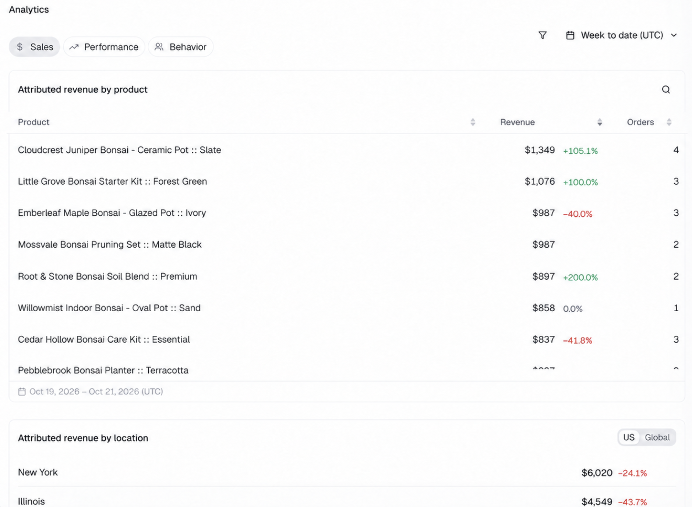Click the $858 revenue value
Image resolution: width=692 pixels, height=507 pixels.
pos(543,308)
